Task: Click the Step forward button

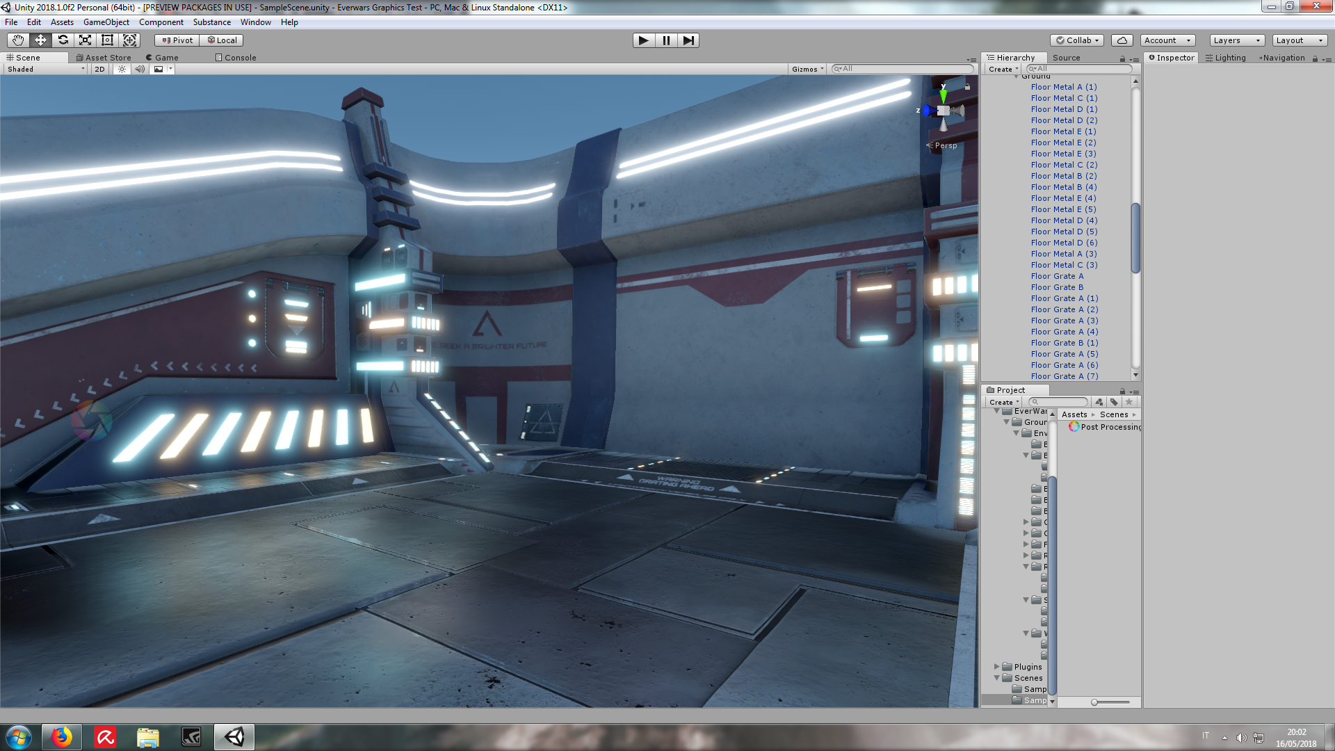Action: click(688, 40)
